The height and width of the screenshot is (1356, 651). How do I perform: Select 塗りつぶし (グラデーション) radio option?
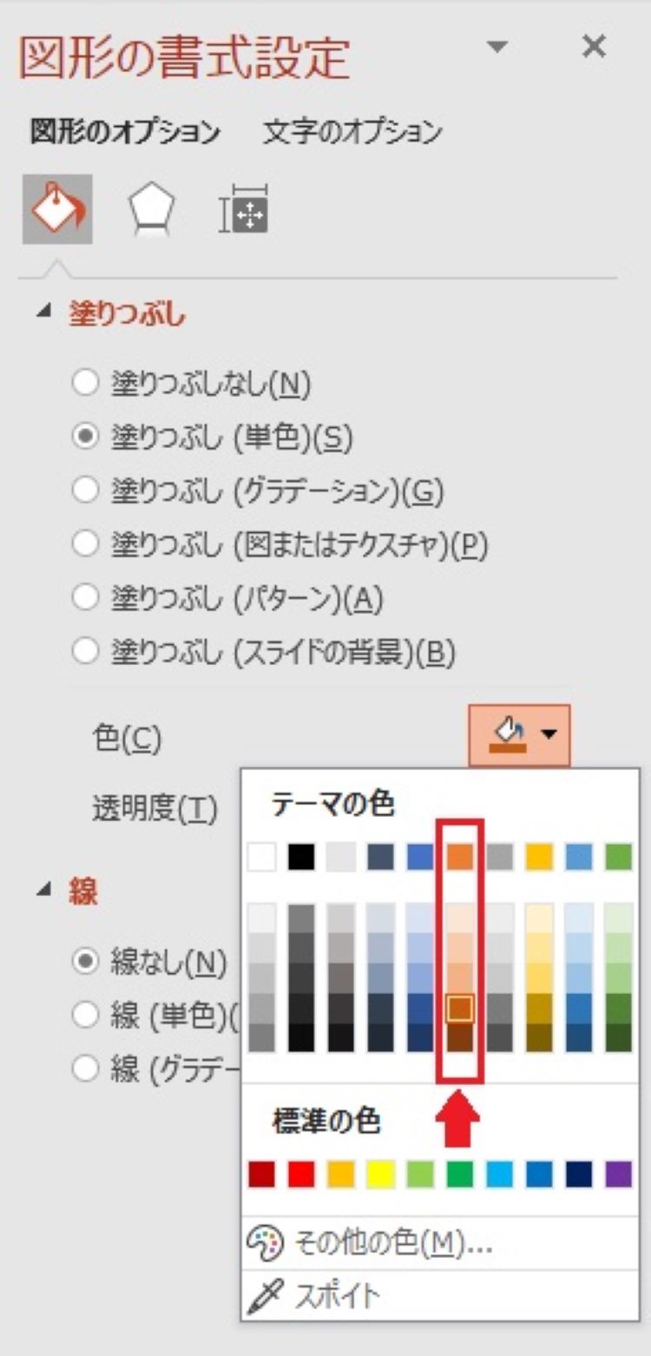coord(85,491)
